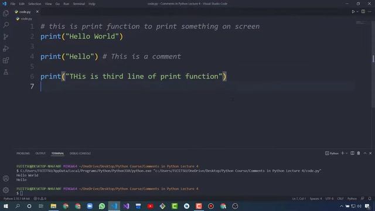The image size is (375, 211).
Task: Close the terminal panel
Action: pyautogui.click(x=370, y=153)
